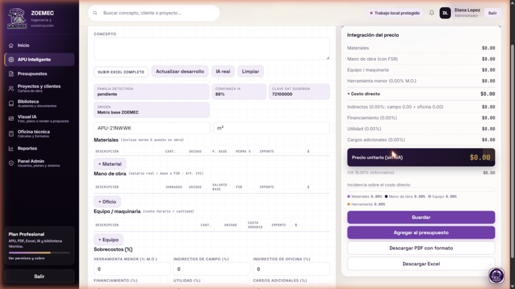Click the Proyectos y clientes people icon
This screenshot has width=515, height=289.
(x=11, y=89)
